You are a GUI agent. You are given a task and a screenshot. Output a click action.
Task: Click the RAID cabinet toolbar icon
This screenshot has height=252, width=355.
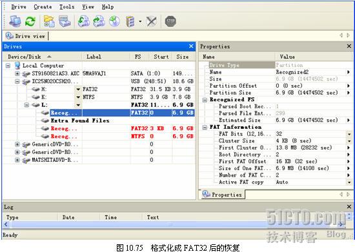tap(130, 21)
